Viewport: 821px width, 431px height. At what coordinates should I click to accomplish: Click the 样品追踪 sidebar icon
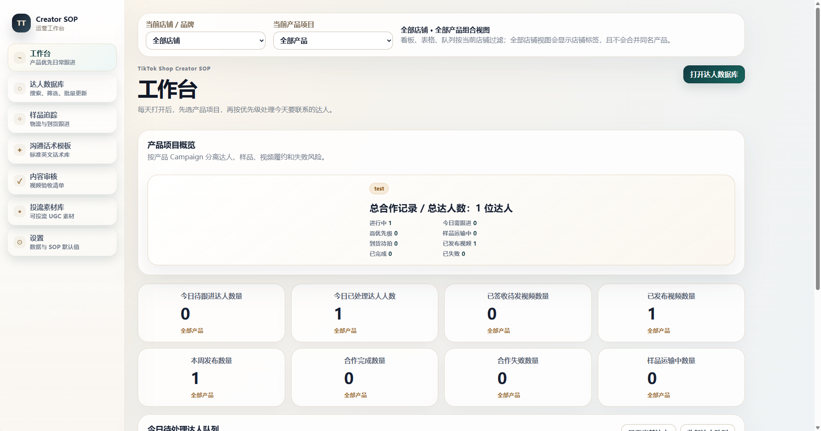point(20,119)
